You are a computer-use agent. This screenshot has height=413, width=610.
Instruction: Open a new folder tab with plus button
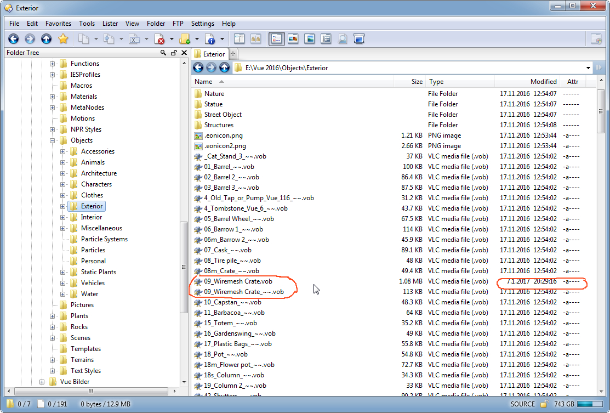[x=233, y=54]
